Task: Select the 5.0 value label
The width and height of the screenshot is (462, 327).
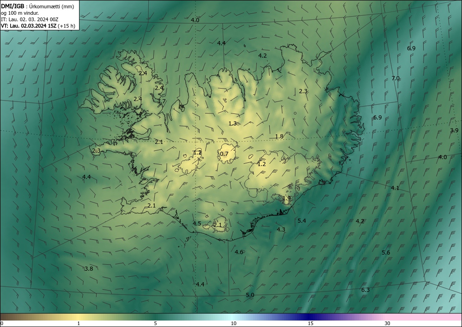Action: point(250,295)
